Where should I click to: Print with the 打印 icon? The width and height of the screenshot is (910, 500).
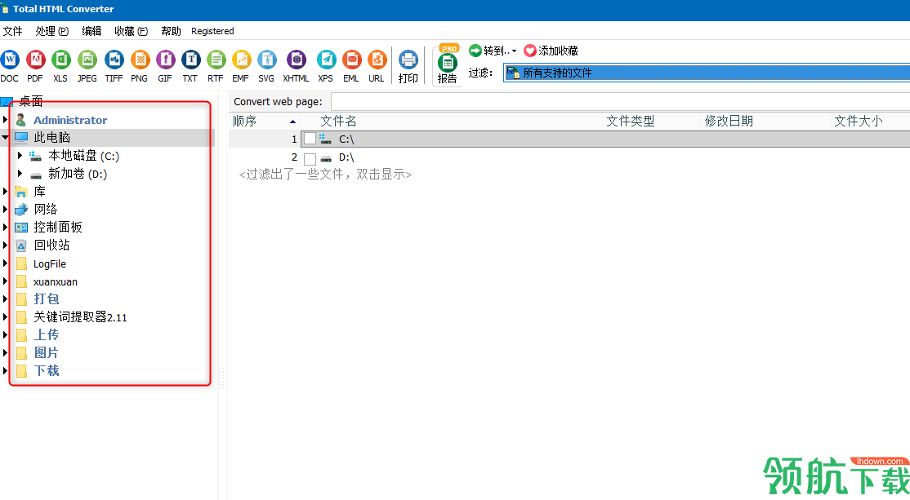(x=408, y=60)
